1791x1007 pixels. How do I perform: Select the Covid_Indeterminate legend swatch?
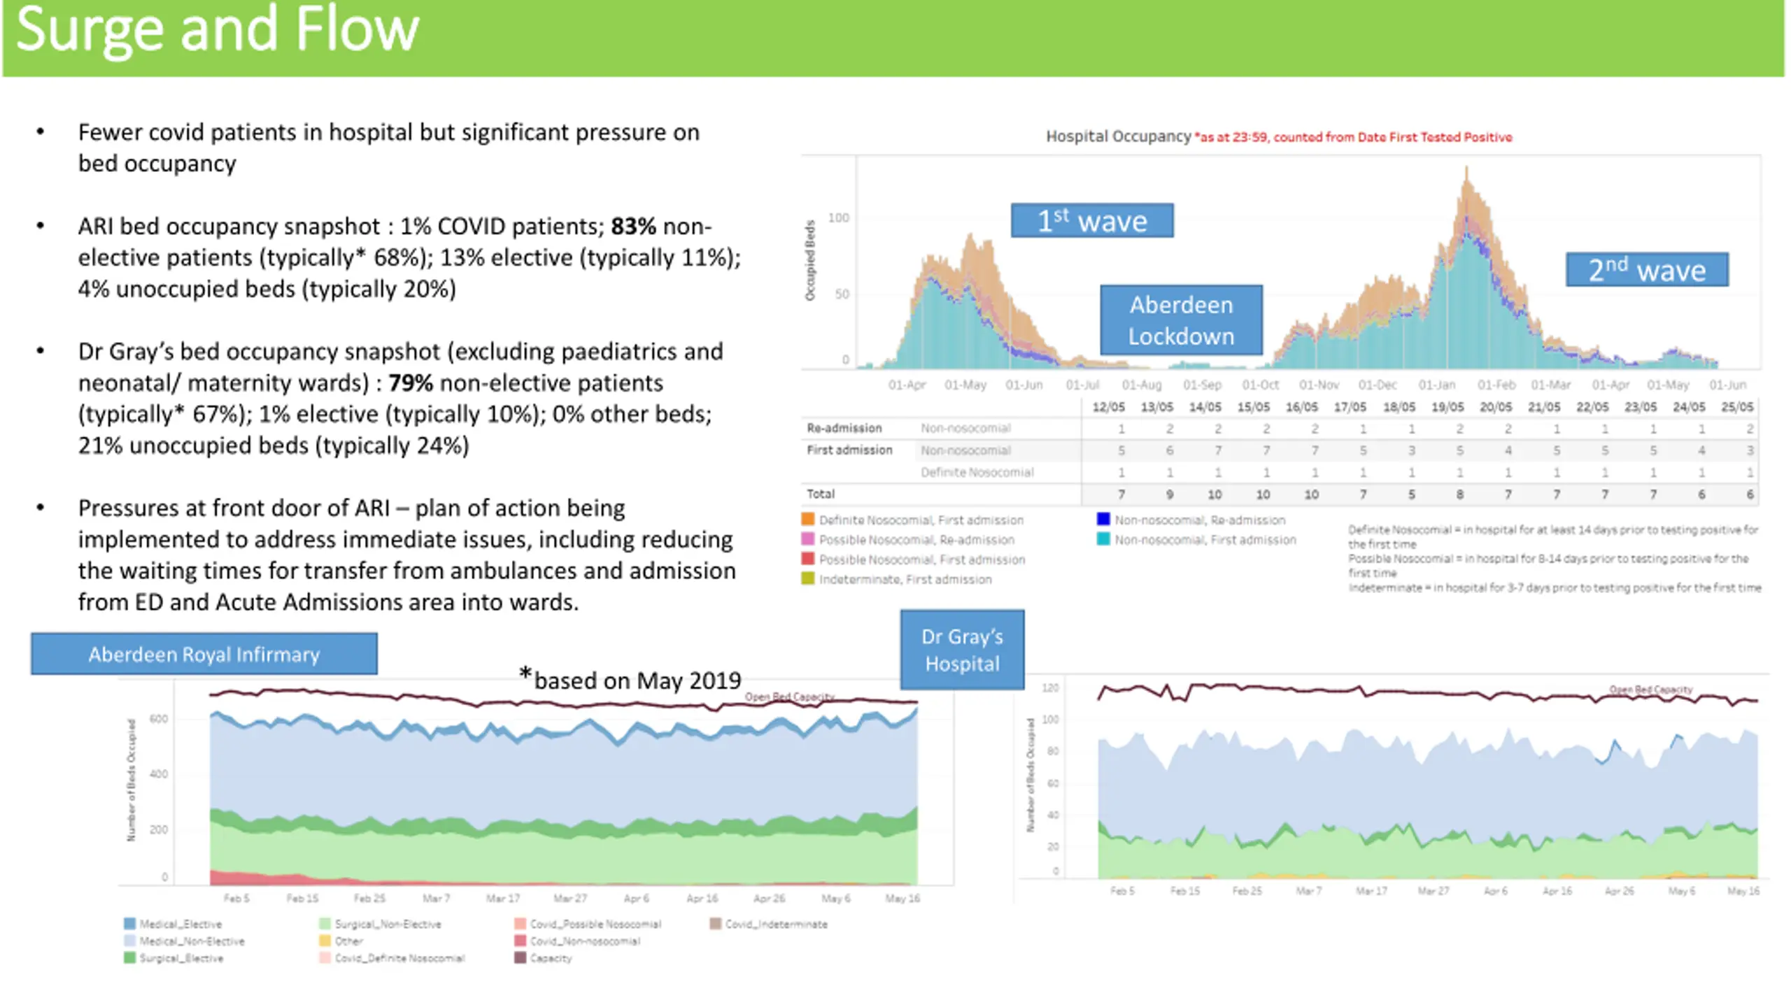pyautogui.click(x=715, y=924)
